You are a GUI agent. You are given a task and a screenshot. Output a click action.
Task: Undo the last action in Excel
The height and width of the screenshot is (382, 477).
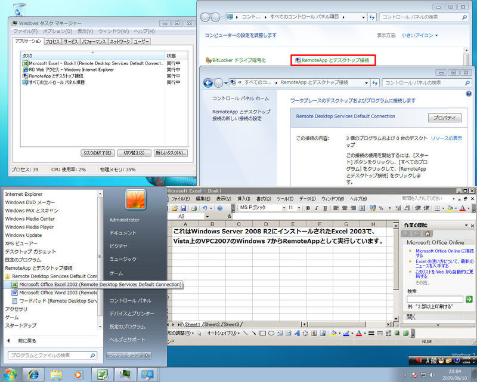205,208
